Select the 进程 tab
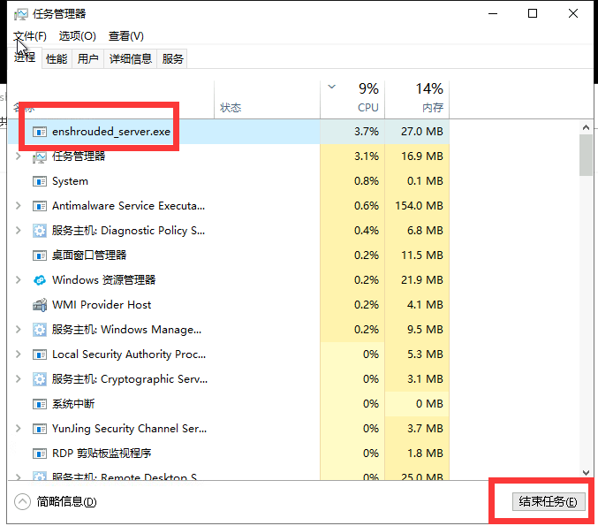The height and width of the screenshot is (526, 598). [x=25, y=57]
